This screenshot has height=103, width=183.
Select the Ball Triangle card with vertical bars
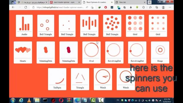coord(89,26)
